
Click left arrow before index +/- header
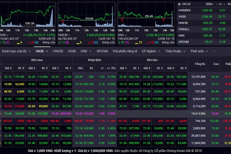[x=216, y=4]
